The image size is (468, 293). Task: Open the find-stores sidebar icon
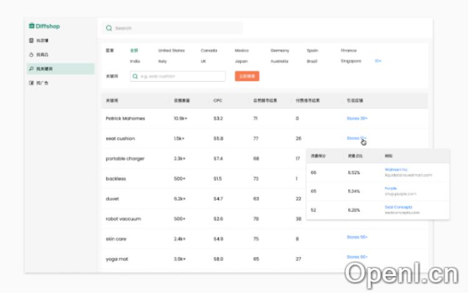point(31,41)
